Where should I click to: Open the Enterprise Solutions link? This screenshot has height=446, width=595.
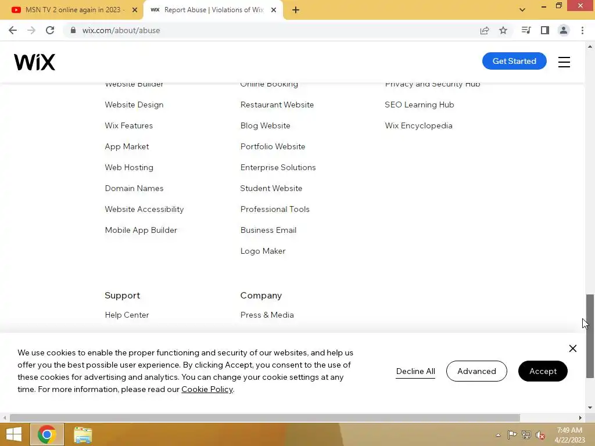point(278,168)
